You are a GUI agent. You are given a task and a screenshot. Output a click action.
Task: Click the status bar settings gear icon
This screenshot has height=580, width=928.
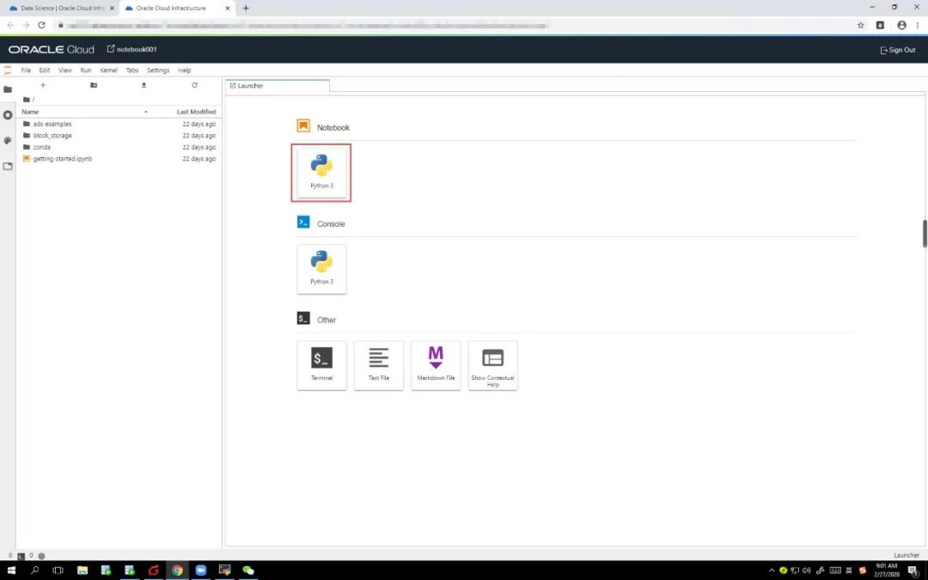[41, 556]
